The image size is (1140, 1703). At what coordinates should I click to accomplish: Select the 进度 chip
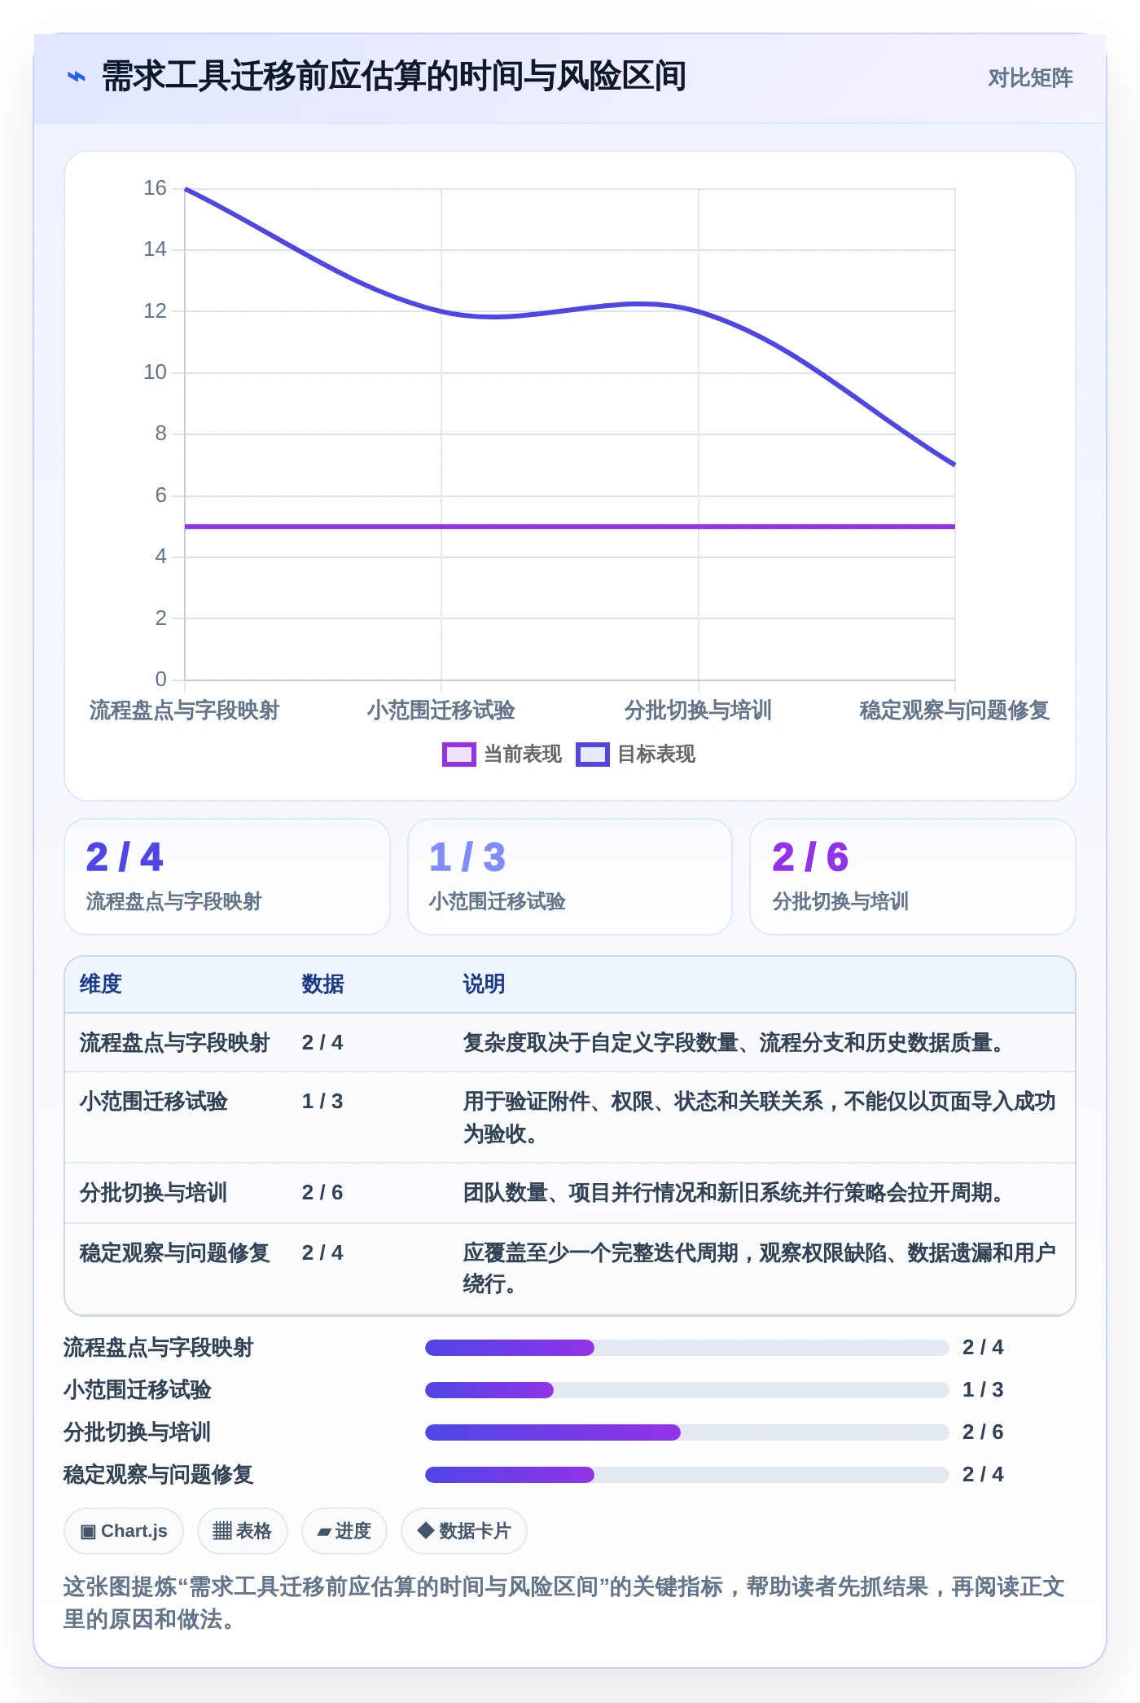point(344,1531)
